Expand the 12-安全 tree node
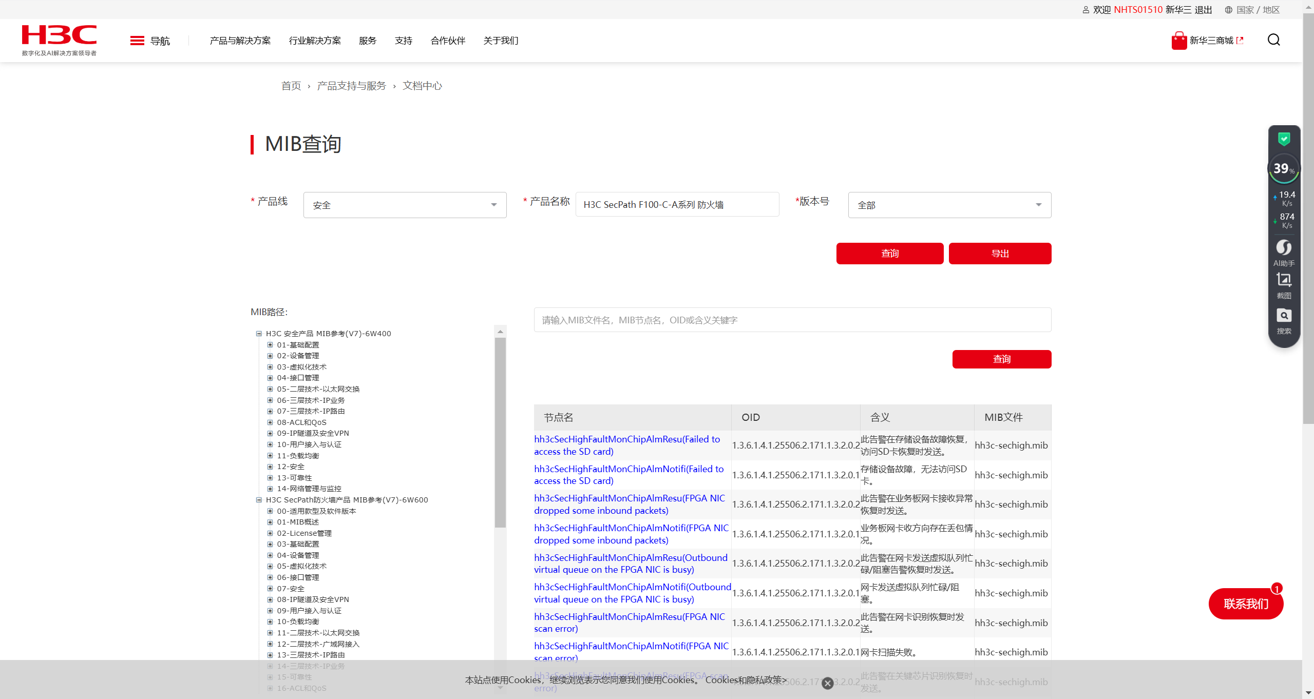The height and width of the screenshot is (699, 1314). pos(270,467)
